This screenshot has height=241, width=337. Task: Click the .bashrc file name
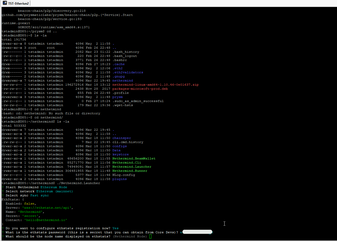point(120,60)
